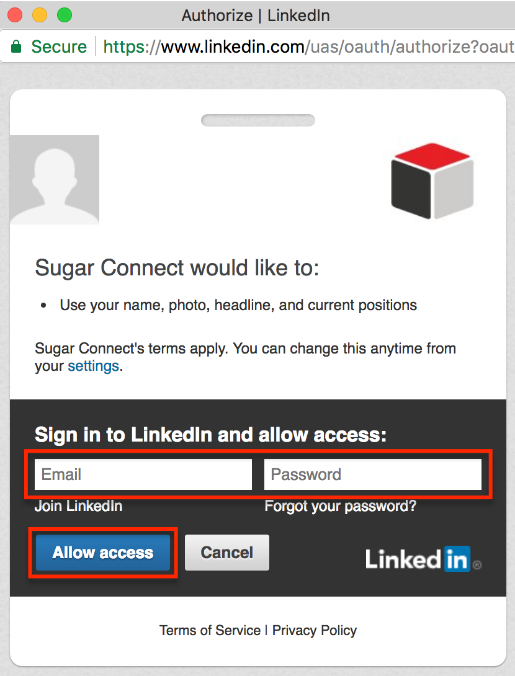The height and width of the screenshot is (676, 515).
Task: Click the bullet point beside the permissions text
Action: coord(42,305)
